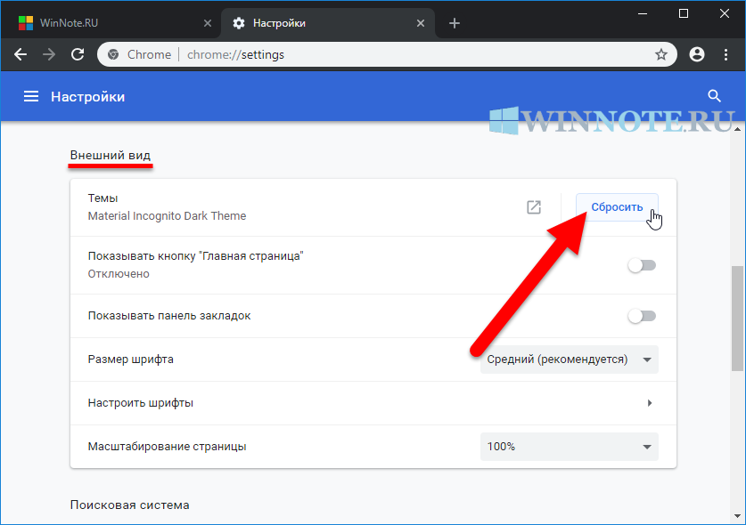Click the address bar URL field
This screenshot has height=525, width=746.
[x=388, y=54]
